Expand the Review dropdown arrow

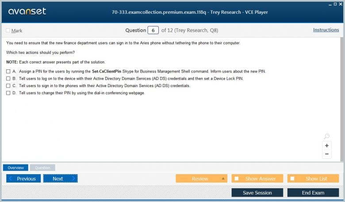(223, 179)
